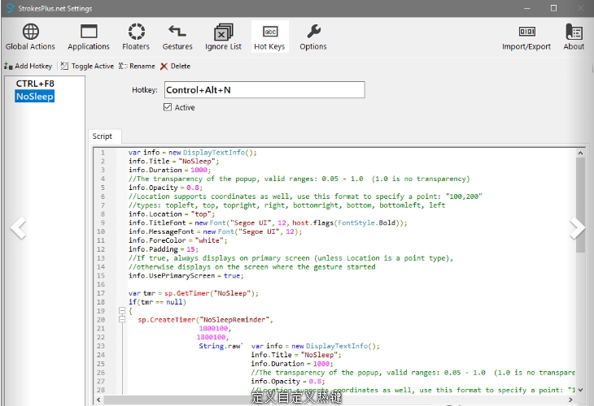Select the Hot Keys tab
Screen dimensions: 594x406
(269, 37)
